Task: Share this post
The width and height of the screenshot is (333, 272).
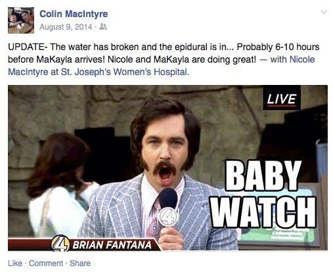Action: [x=80, y=263]
